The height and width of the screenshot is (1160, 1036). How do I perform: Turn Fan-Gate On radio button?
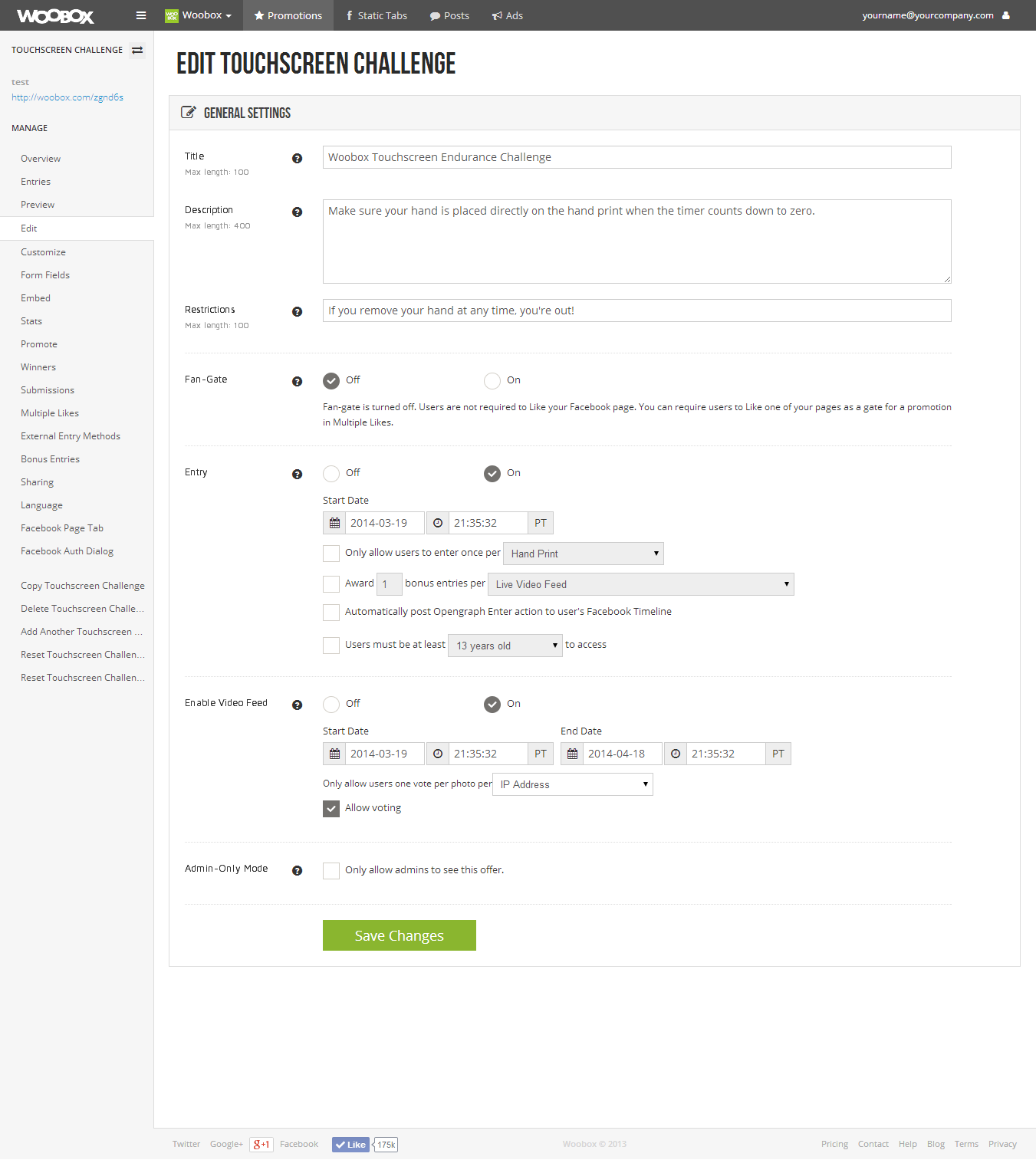coord(492,381)
